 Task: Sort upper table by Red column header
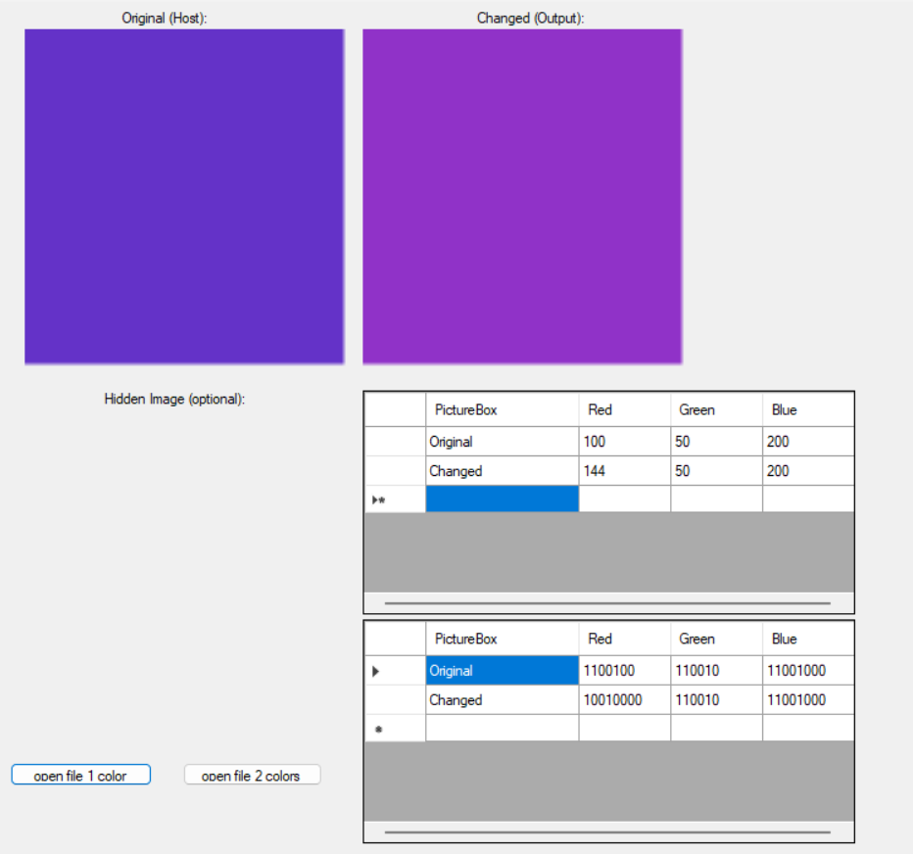624,409
